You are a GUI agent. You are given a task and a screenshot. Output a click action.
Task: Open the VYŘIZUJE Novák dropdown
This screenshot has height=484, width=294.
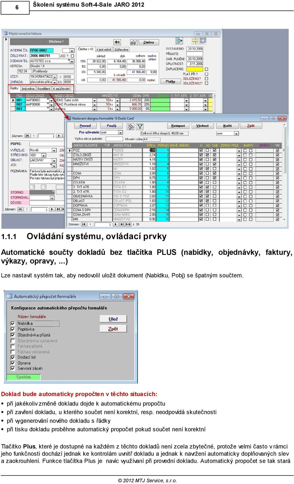pos(54,150)
